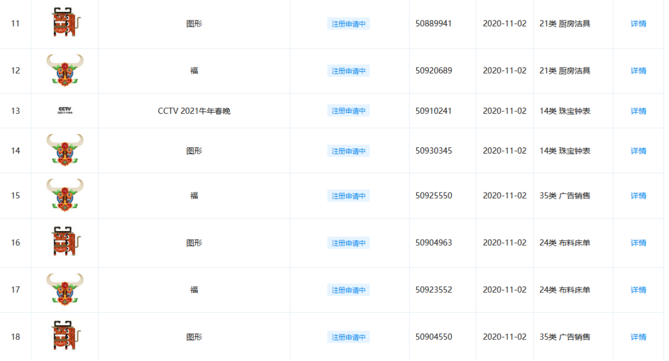Select the name 福 in row 15
Screen dimensions: 669x361
point(194,196)
